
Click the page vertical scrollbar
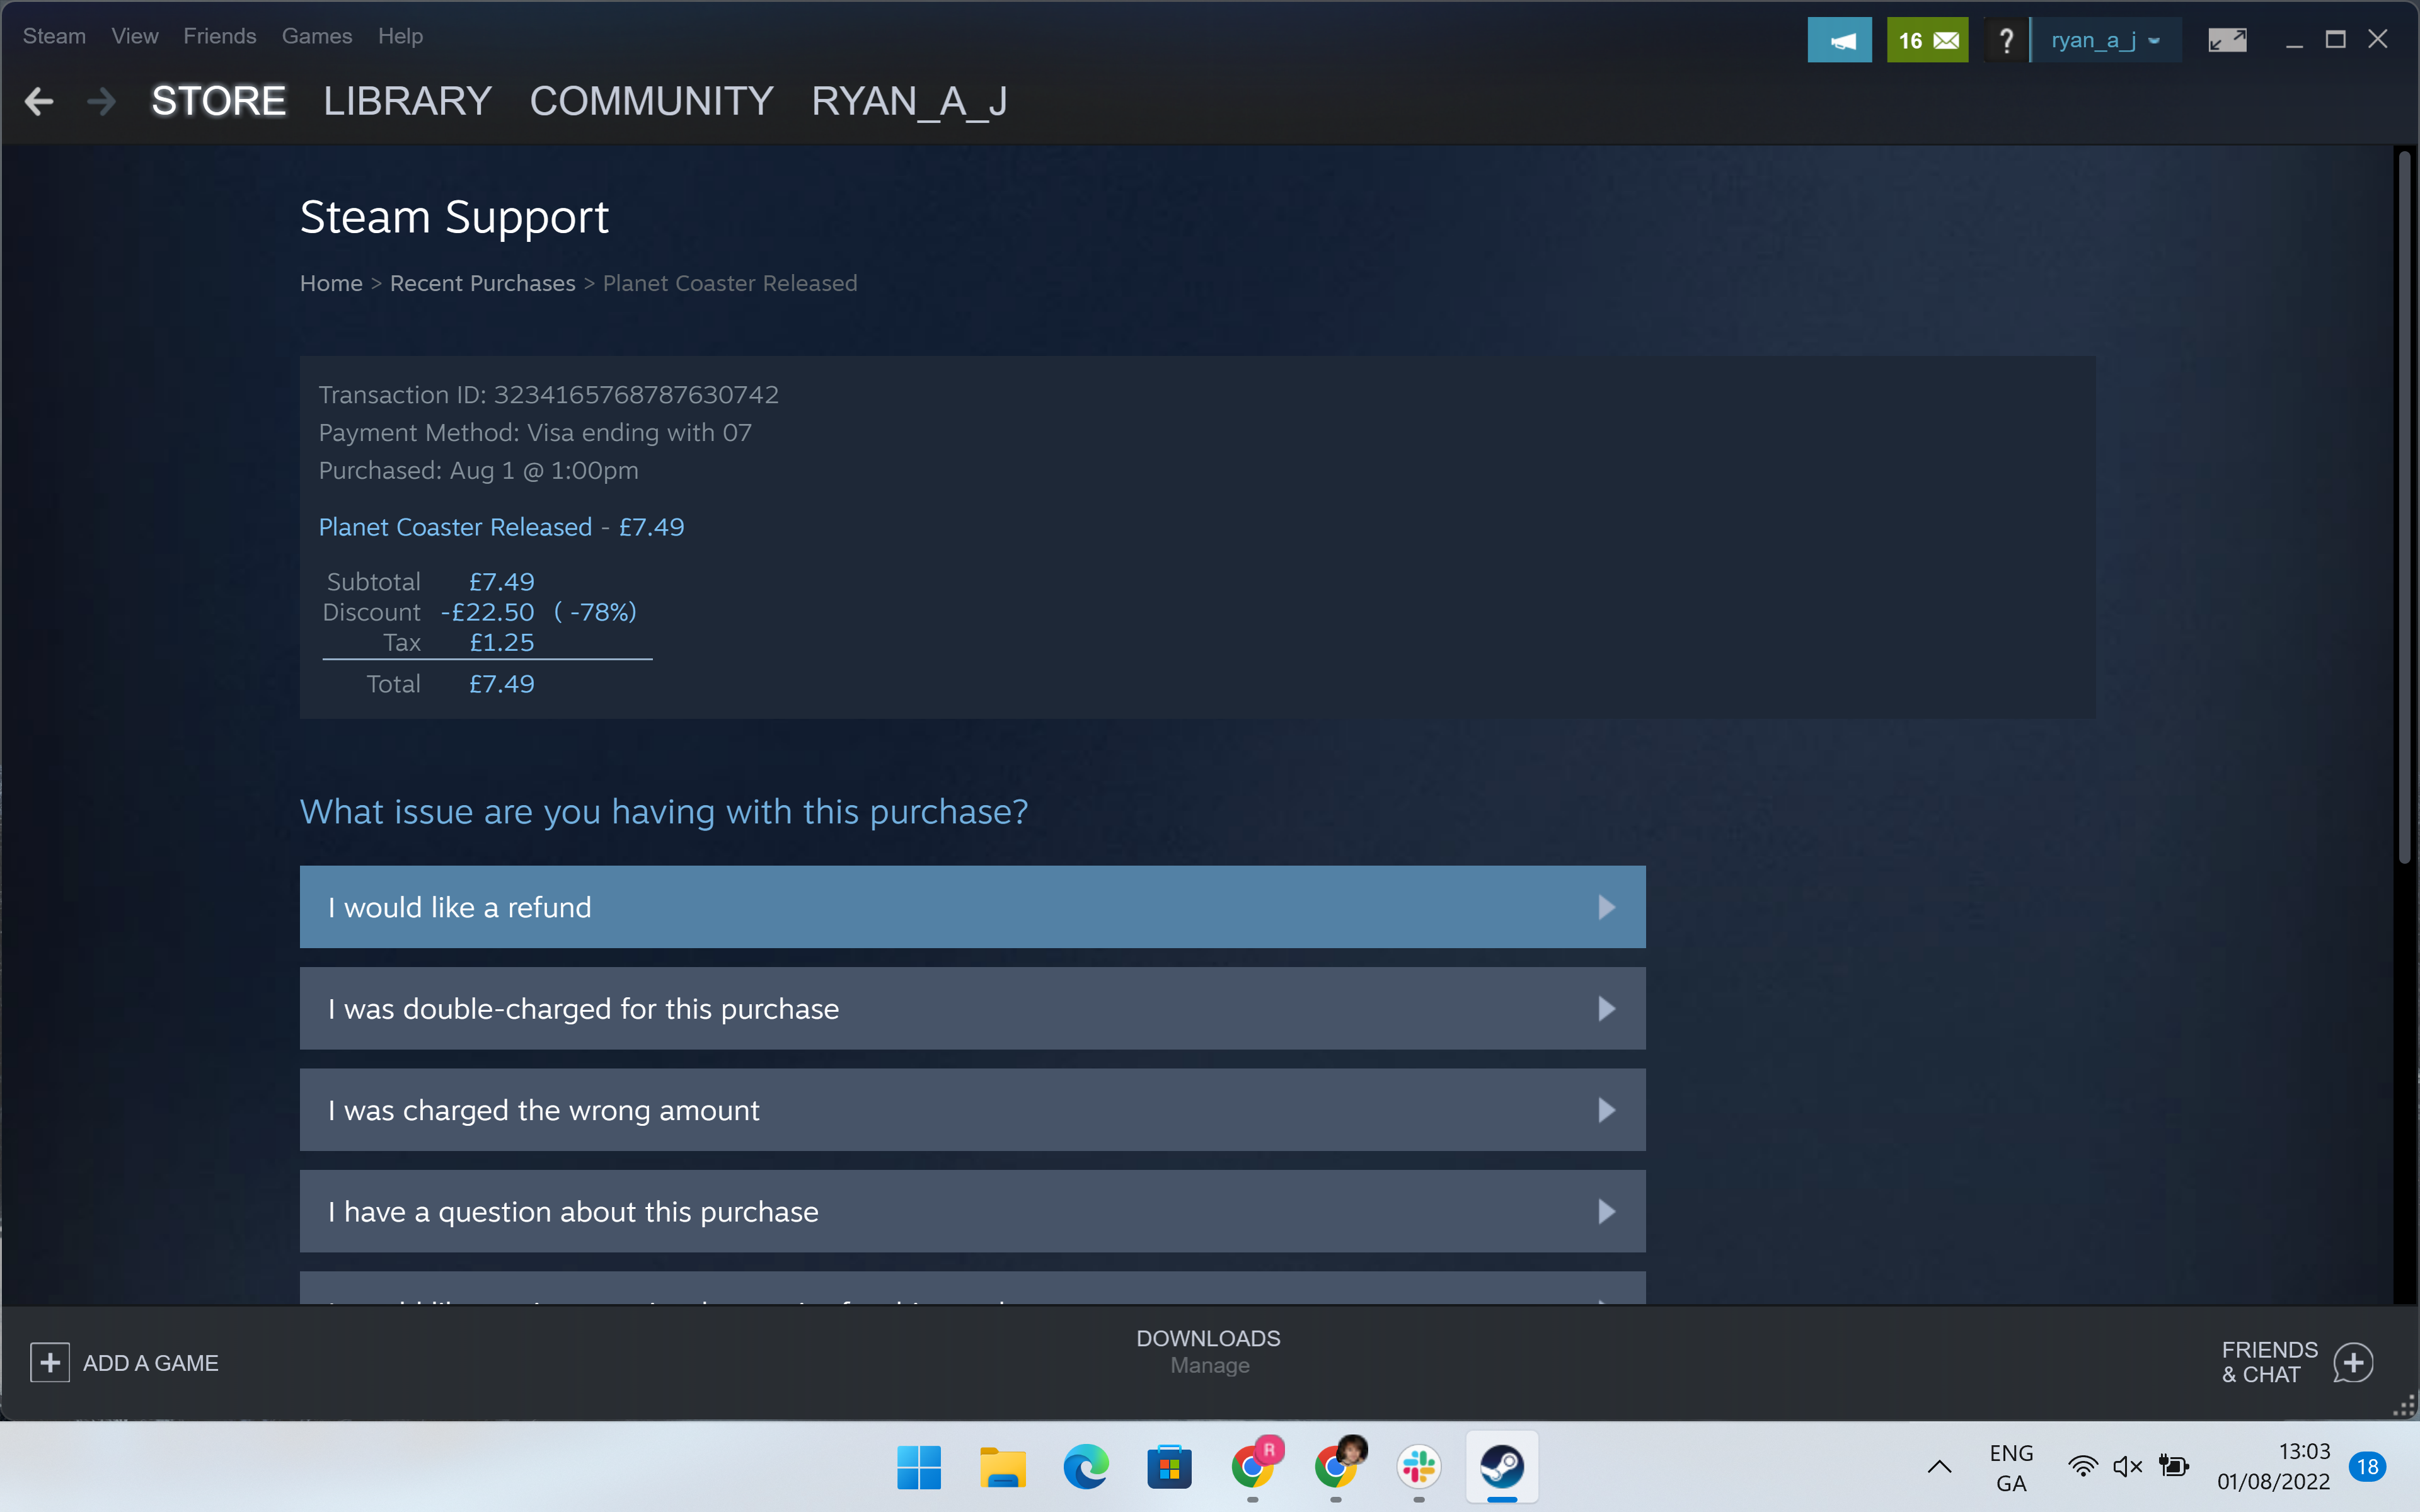(x=2405, y=508)
